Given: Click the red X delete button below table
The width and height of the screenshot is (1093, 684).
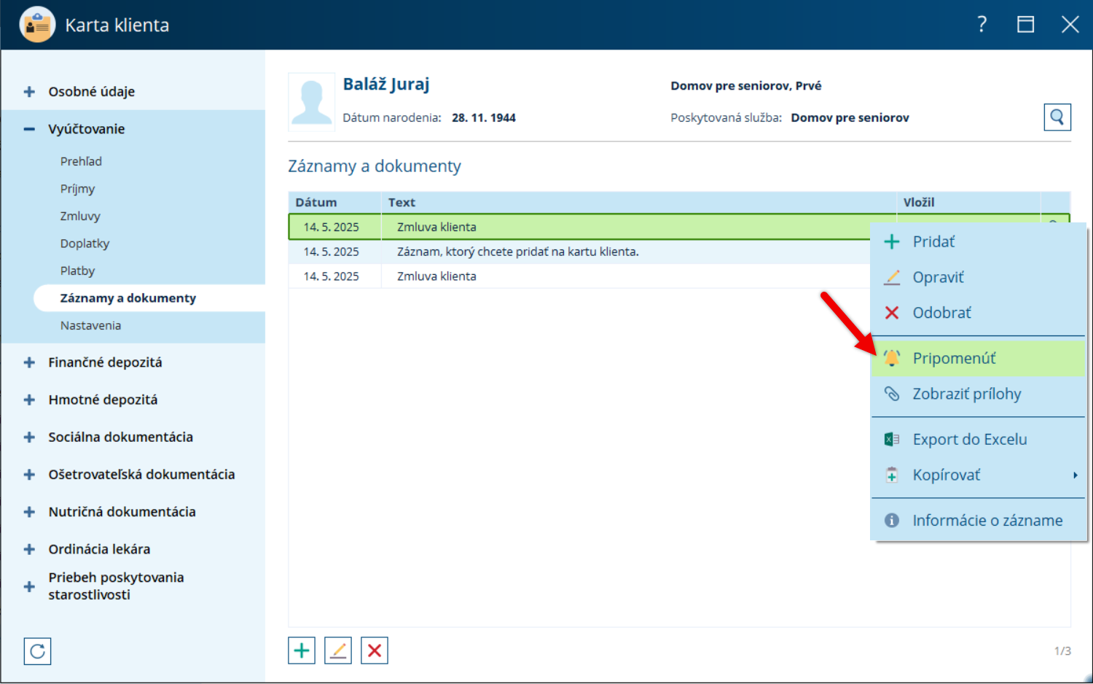Looking at the screenshot, I should 375,650.
